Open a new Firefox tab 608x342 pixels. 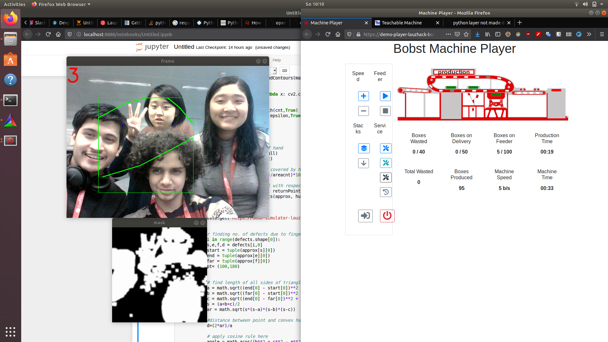click(520, 23)
